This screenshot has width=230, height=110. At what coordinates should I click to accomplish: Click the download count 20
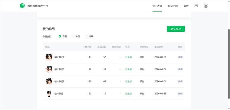coord(90,81)
